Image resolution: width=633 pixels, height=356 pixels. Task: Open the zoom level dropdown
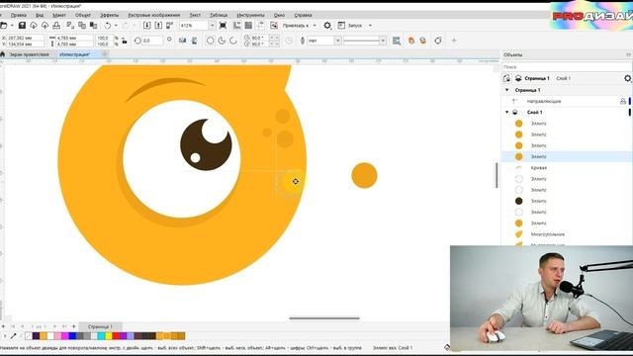(213, 26)
